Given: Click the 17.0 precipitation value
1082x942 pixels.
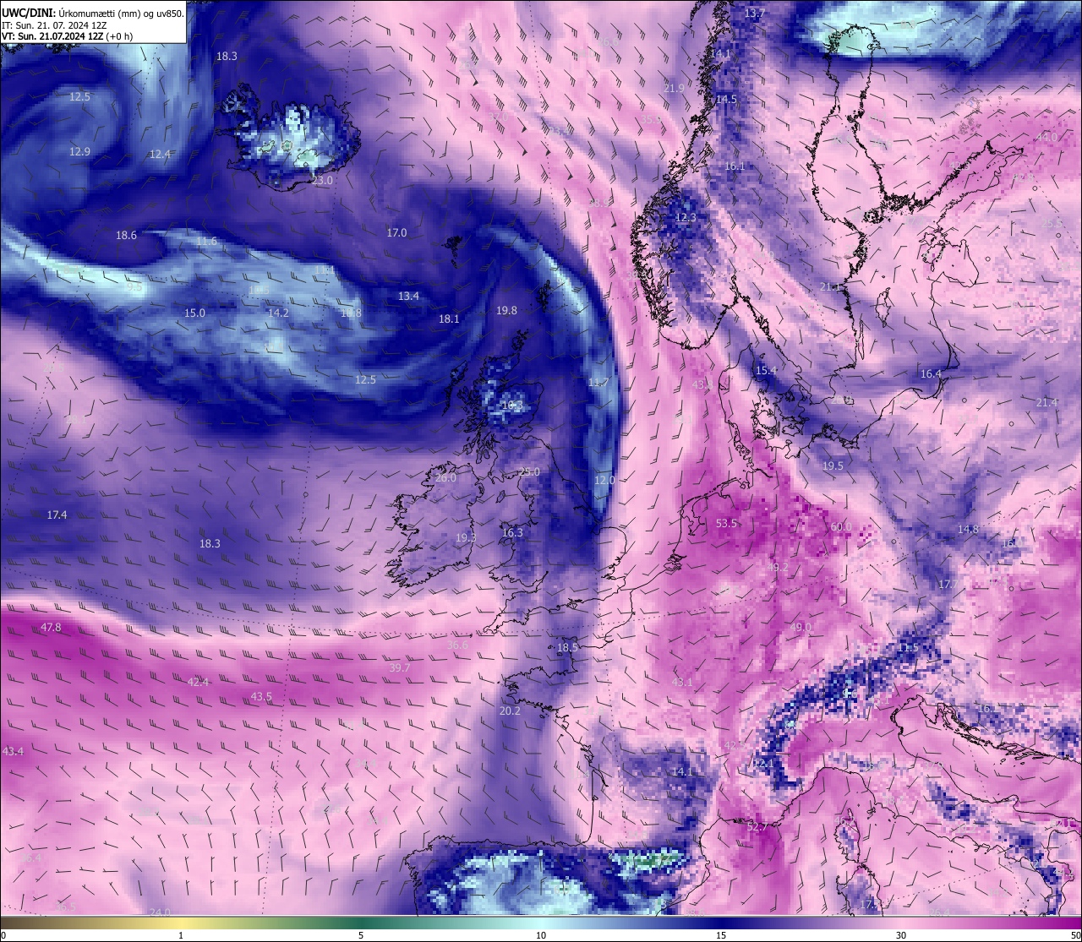Looking at the screenshot, I should point(396,232).
